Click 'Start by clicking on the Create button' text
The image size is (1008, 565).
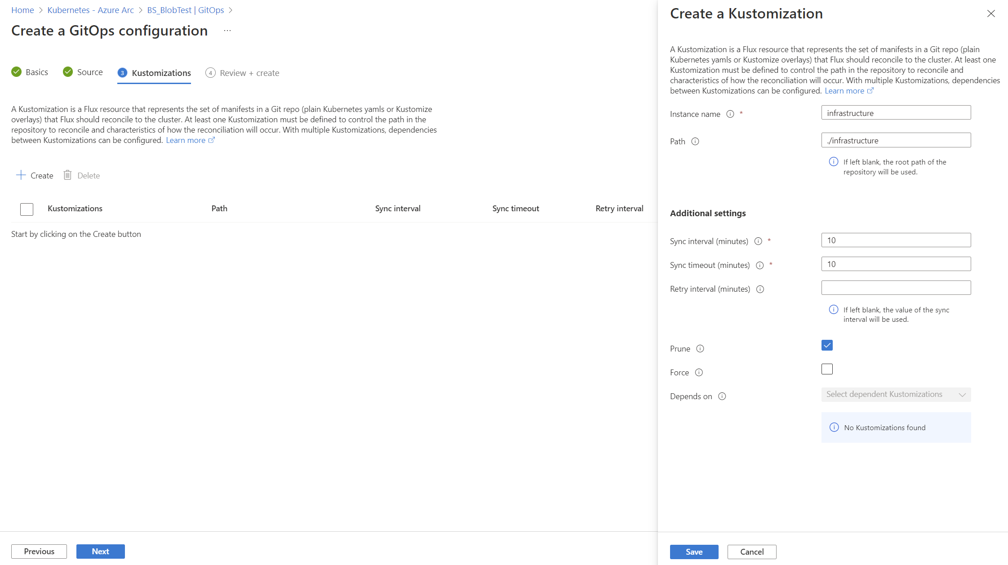[76, 234]
